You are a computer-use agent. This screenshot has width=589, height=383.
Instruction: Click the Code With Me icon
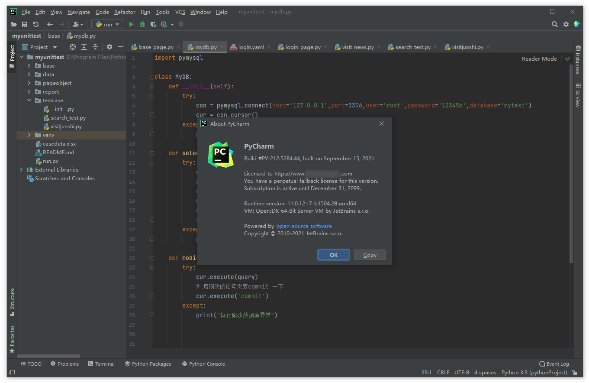[577, 25]
